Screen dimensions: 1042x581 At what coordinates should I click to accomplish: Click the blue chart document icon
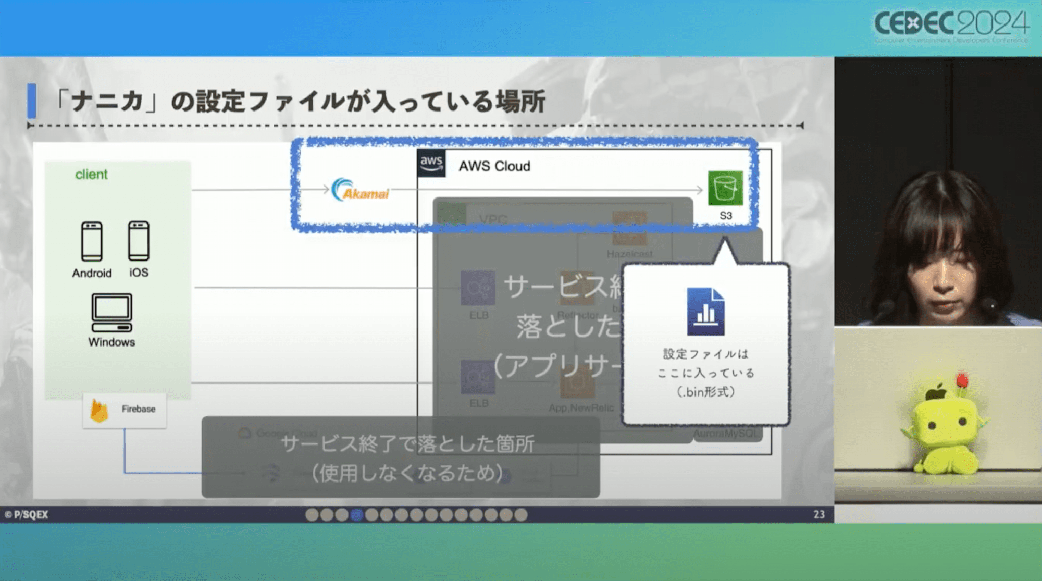click(x=705, y=312)
